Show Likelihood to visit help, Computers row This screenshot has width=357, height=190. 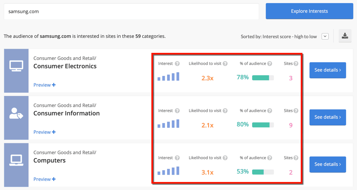[x=225, y=158]
